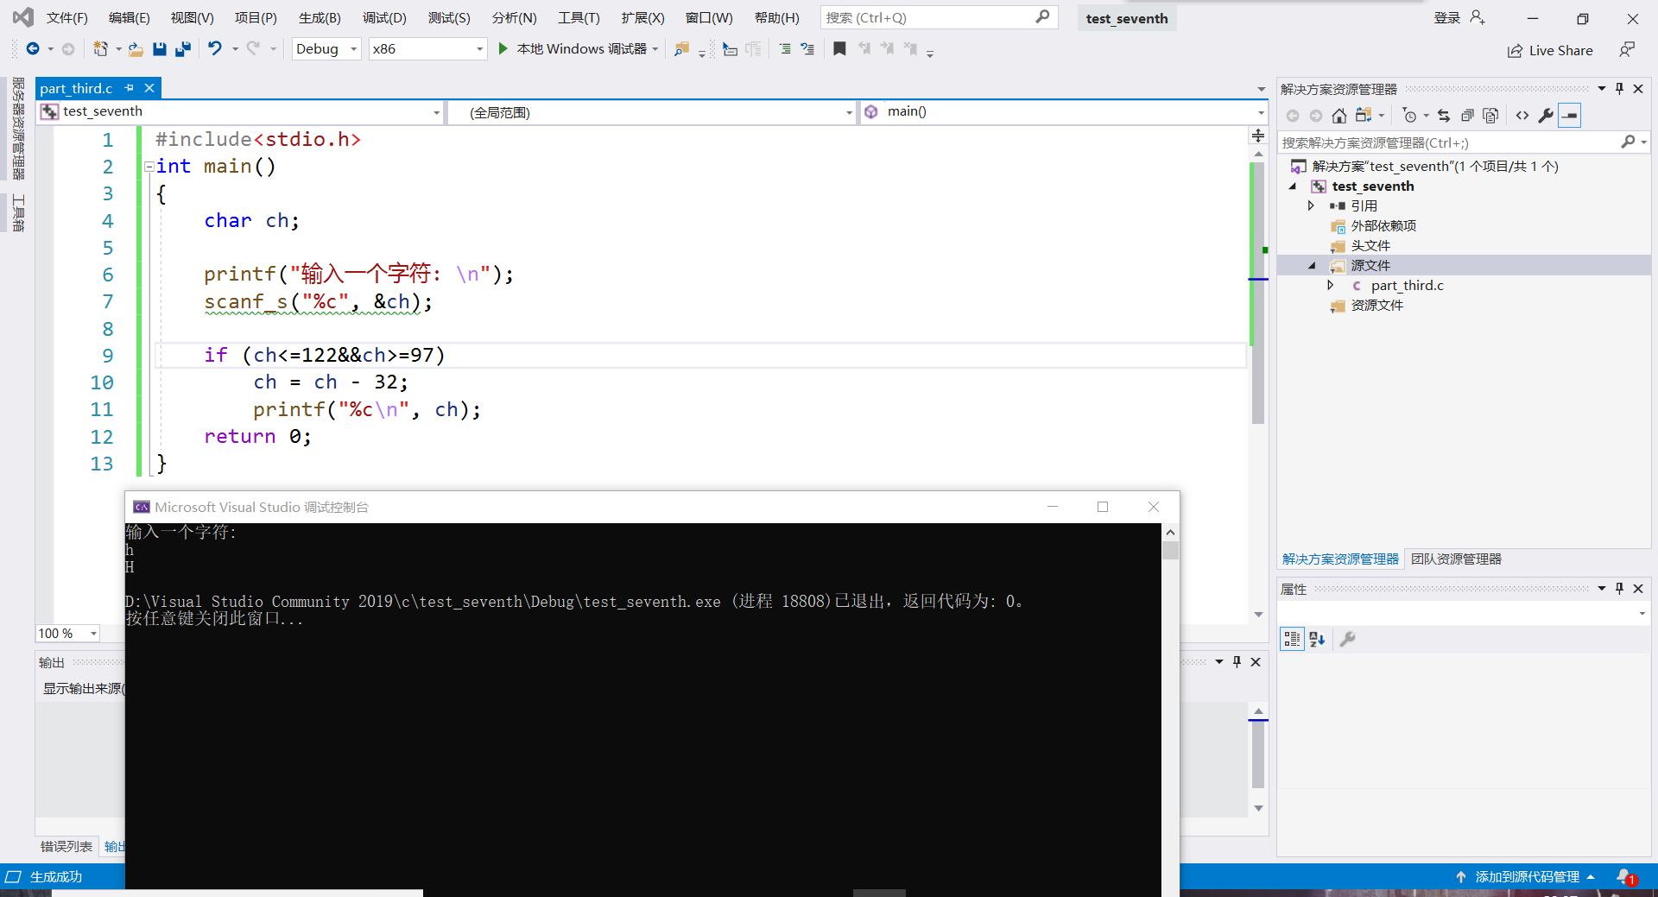Expand the 引用 references node
Viewport: 1658px width, 897px height.
(1311, 205)
